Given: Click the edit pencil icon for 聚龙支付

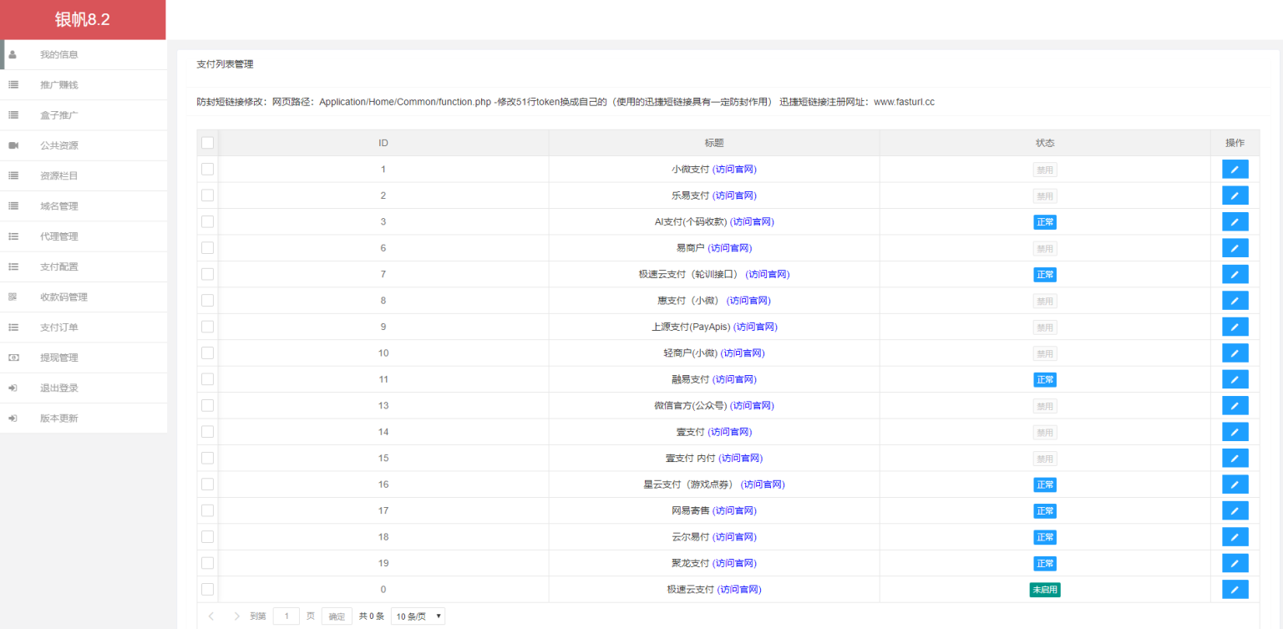Looking at the screenshot, I should (x=1235, y=562).
